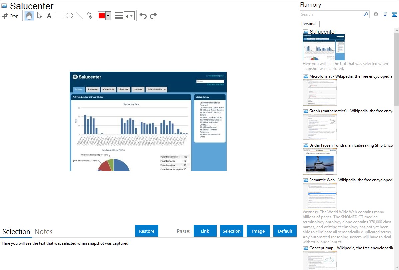Select the hand pan tool

(x=29, y=16)
